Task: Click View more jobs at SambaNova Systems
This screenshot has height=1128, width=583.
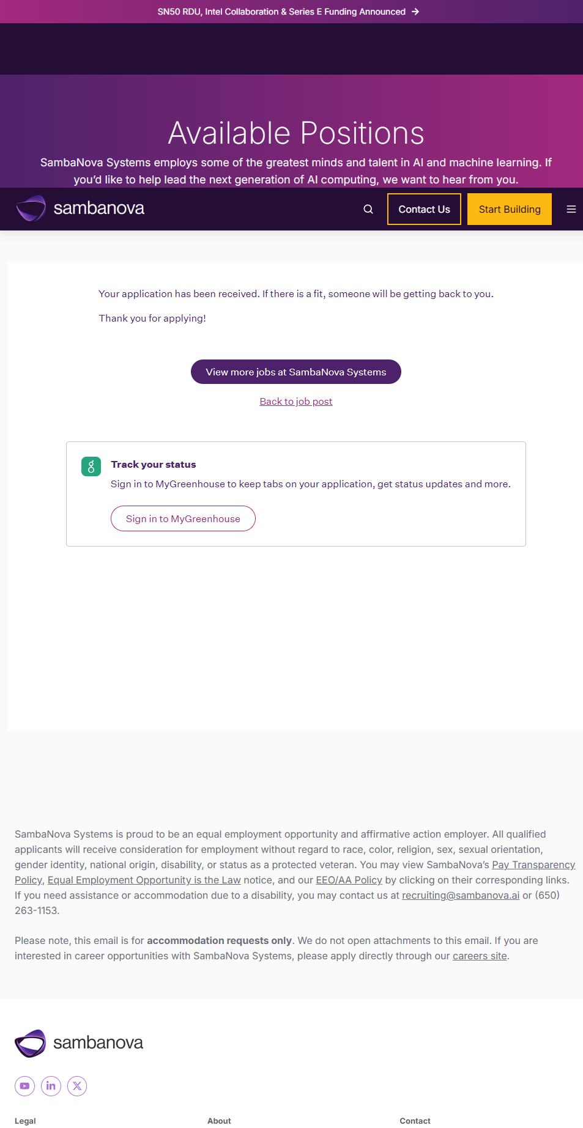Action: pyautogui.click(x=296, y=372)
